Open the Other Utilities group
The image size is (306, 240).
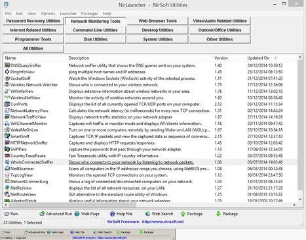[220, 39]
